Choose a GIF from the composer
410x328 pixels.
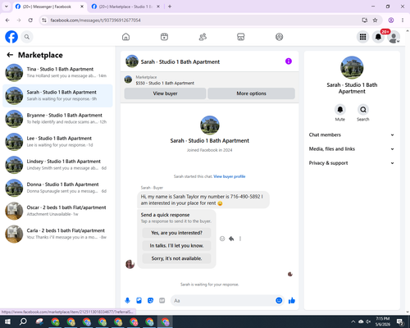162,301
